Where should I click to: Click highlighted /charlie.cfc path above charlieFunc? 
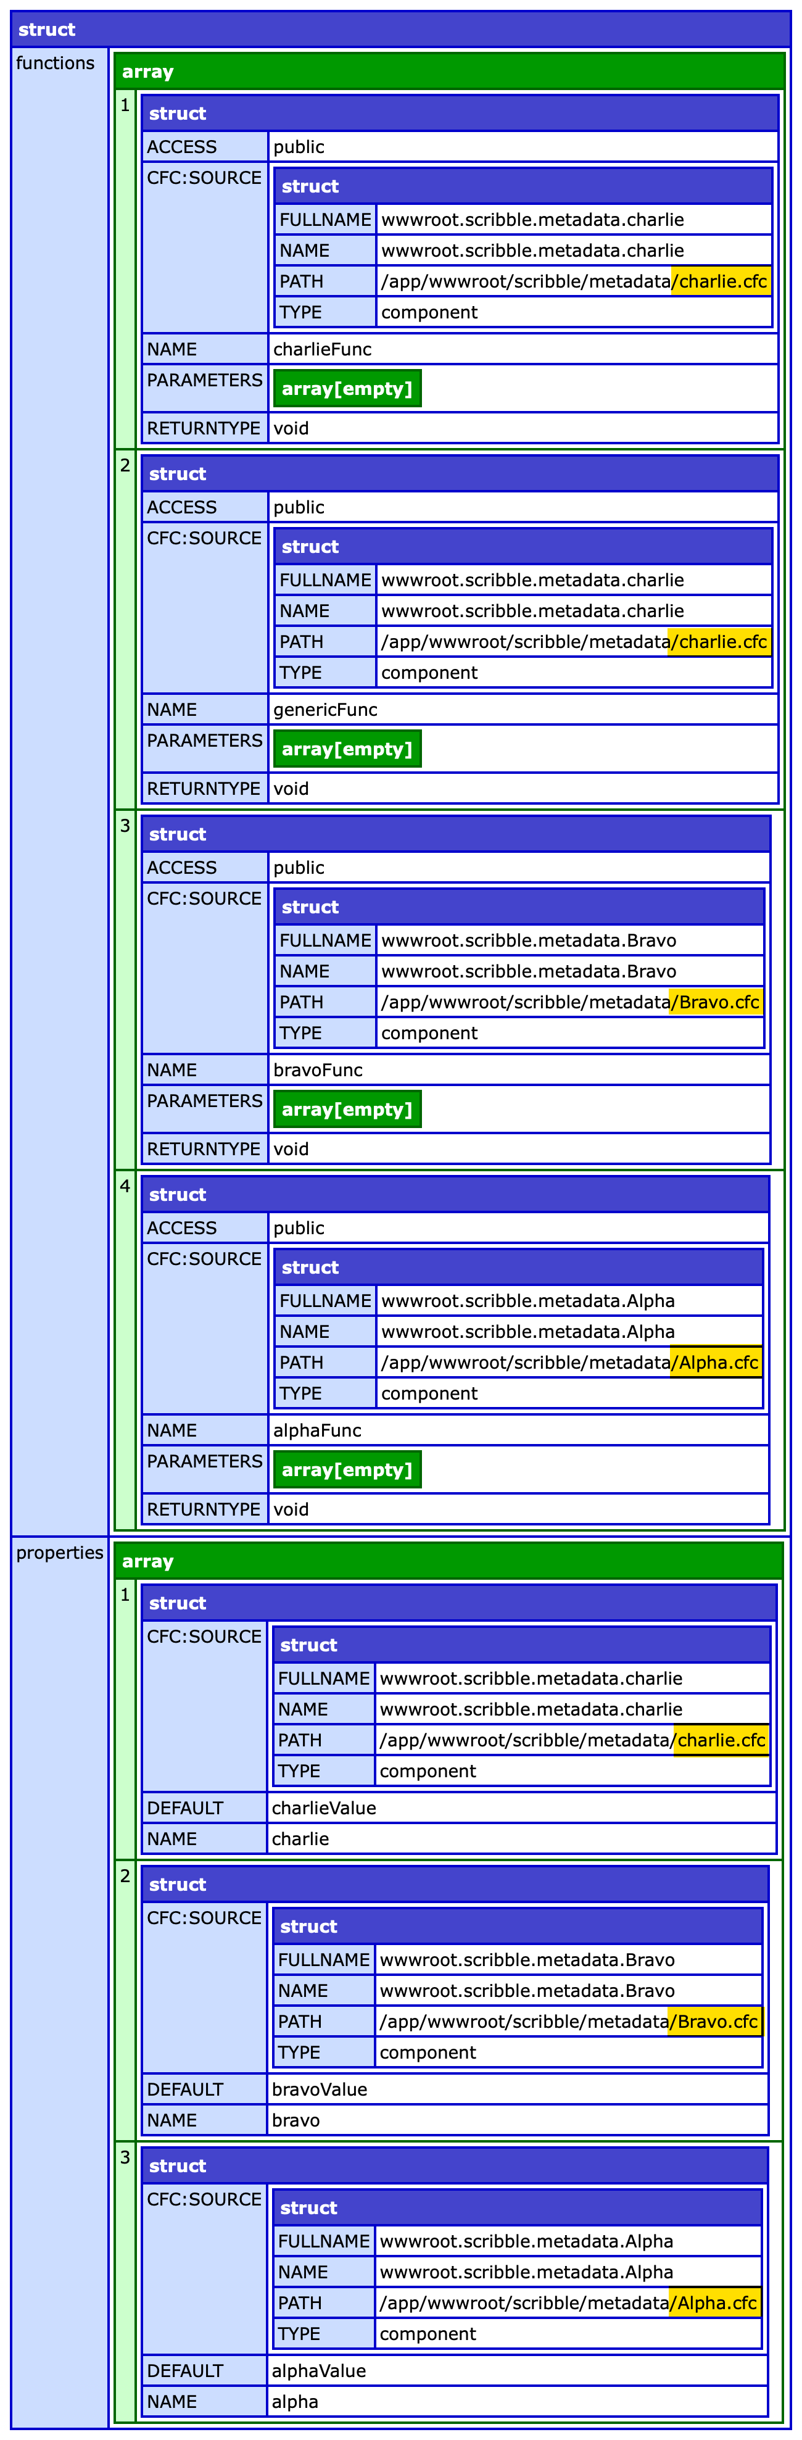721,281
